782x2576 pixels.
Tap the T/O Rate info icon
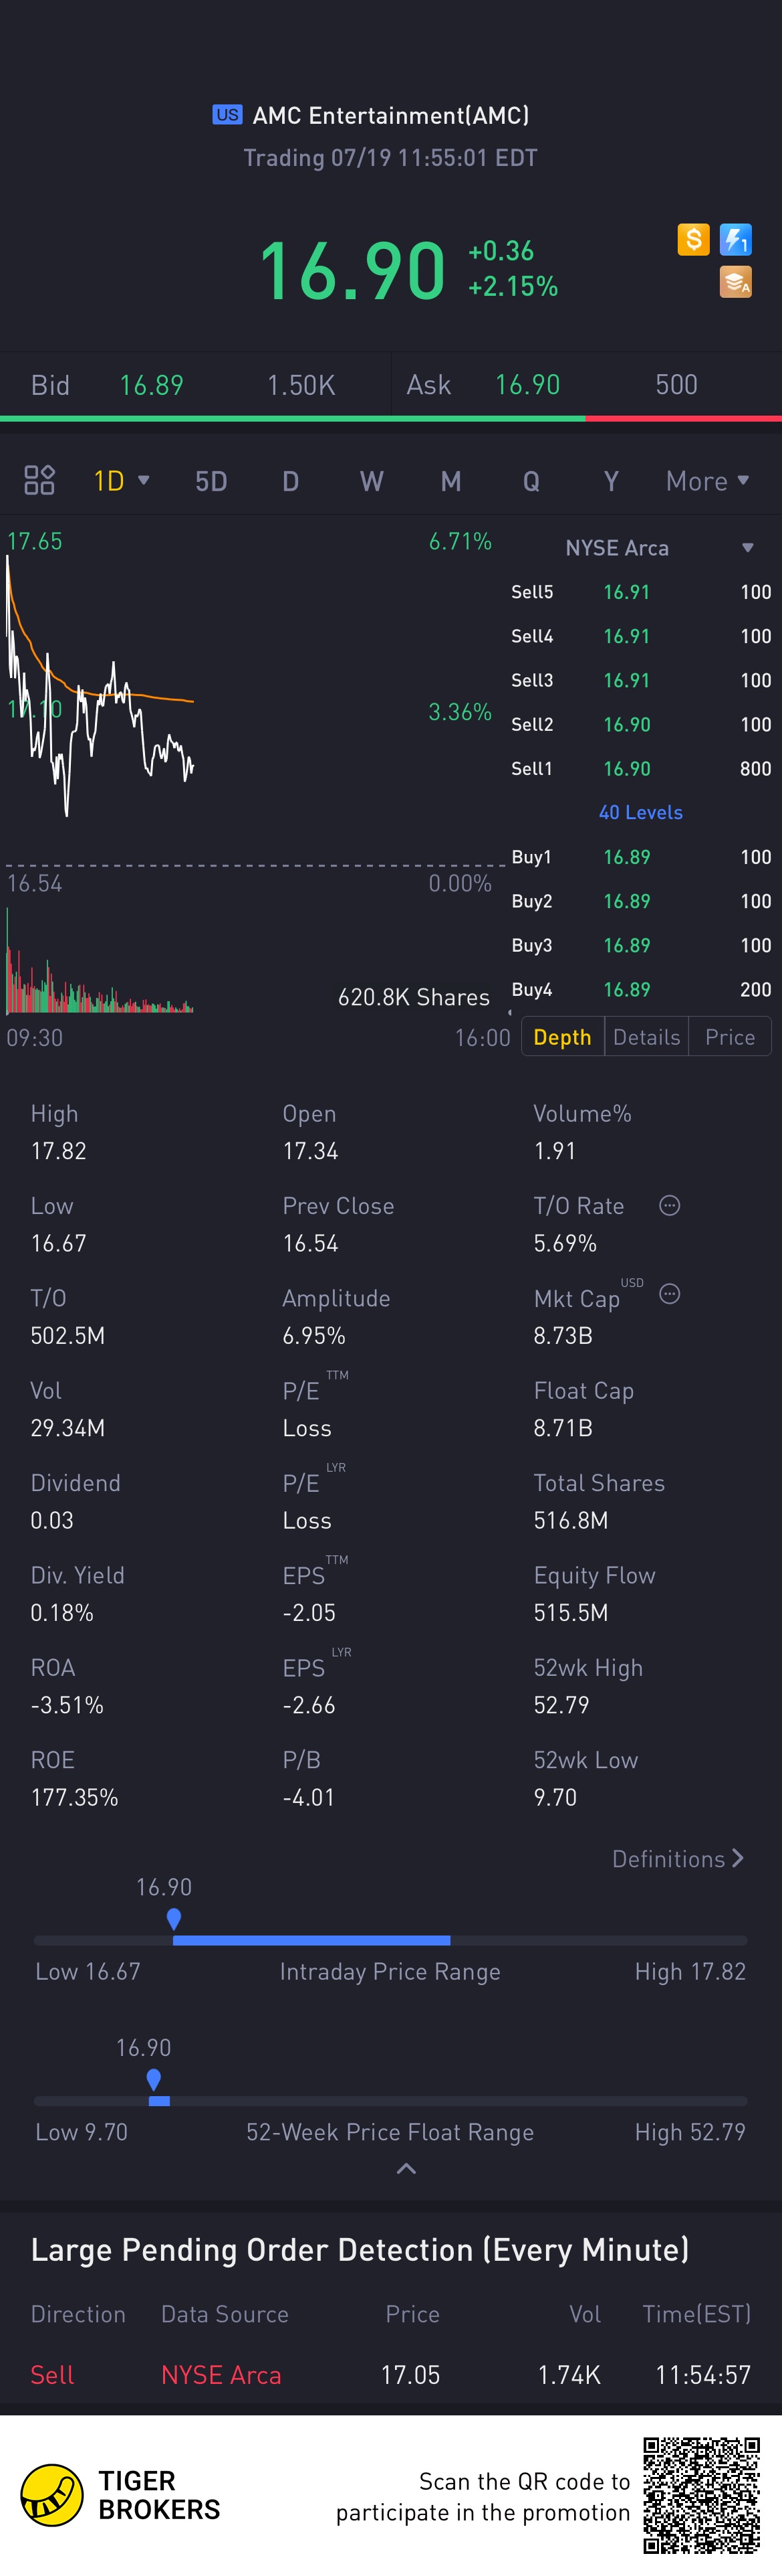click(669, 1205)
